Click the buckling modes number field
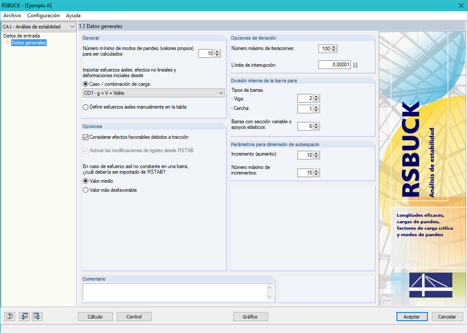The height and width of the screenshot is (334, 468). pos(206,53)
